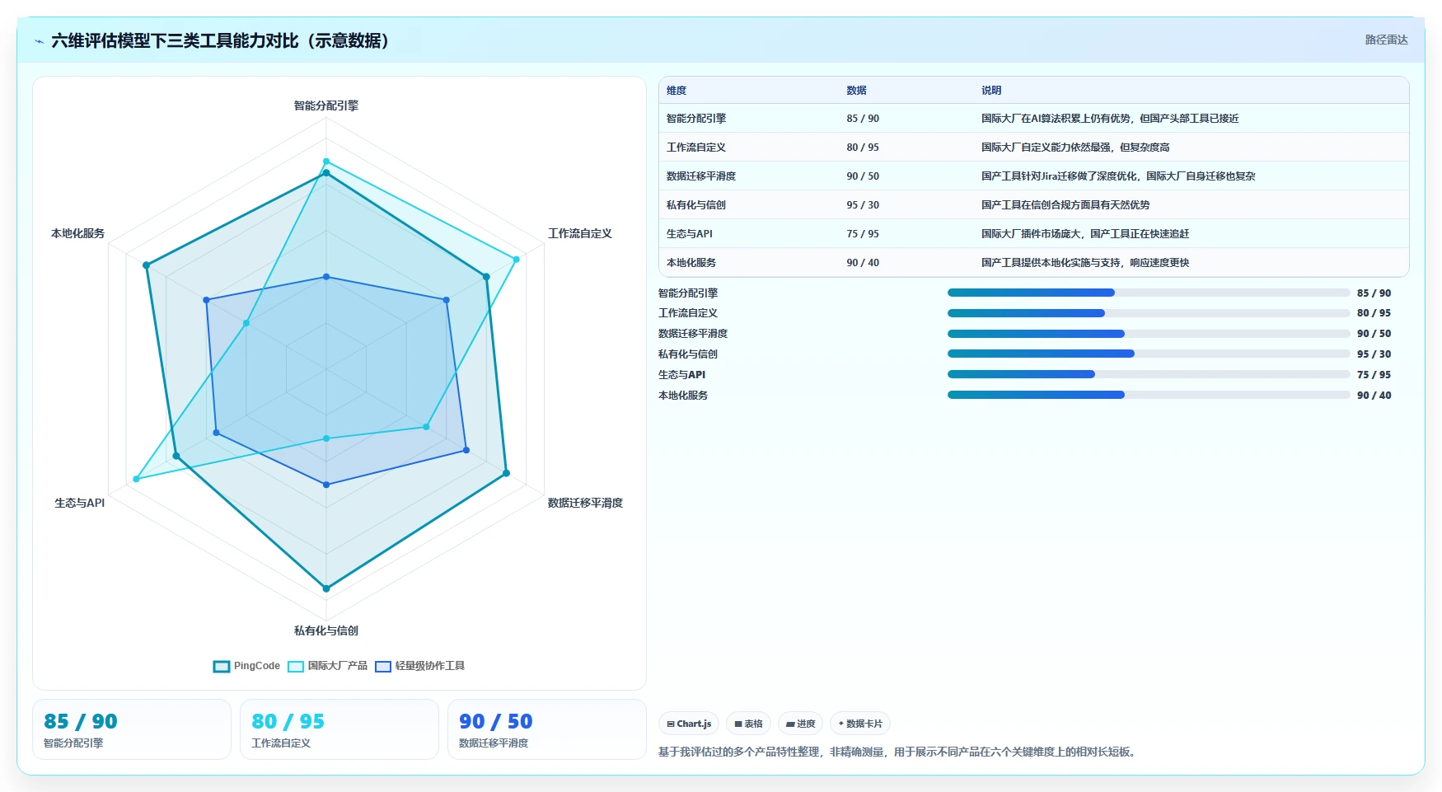Image resolution: width=1442 pixels, height=792 pixels.
Task: Select the 私有化与信创 progress bar
Action: 1149,354
